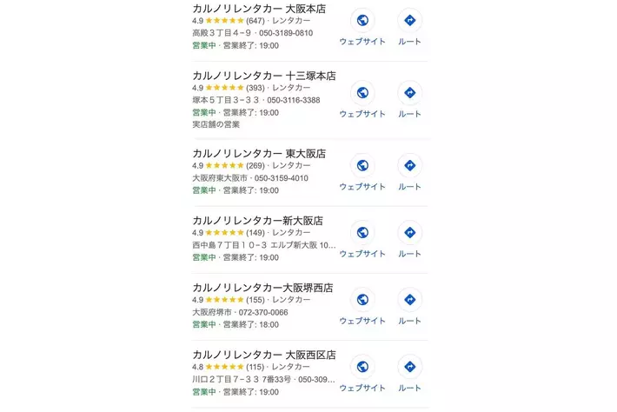Open カルノリレンタカー新大阪店 listing title
Screen dimensions: 617x412
coord(257,220)
